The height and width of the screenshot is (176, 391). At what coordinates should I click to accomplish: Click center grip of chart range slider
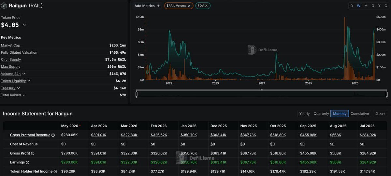(262, 90)
